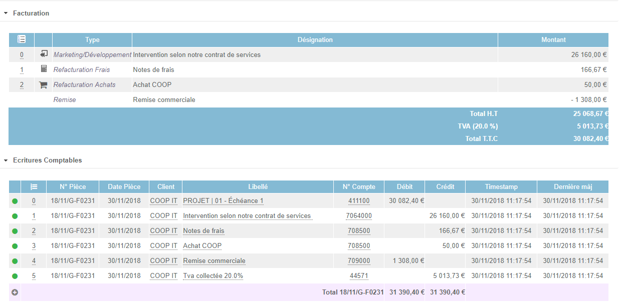
Task: Click the plus icon in the Total row
Action: click(15, 292)
